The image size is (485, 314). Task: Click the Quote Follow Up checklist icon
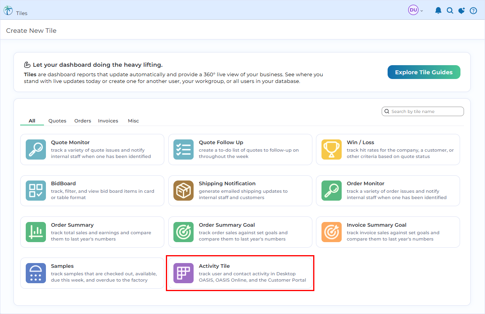point(183,150)
